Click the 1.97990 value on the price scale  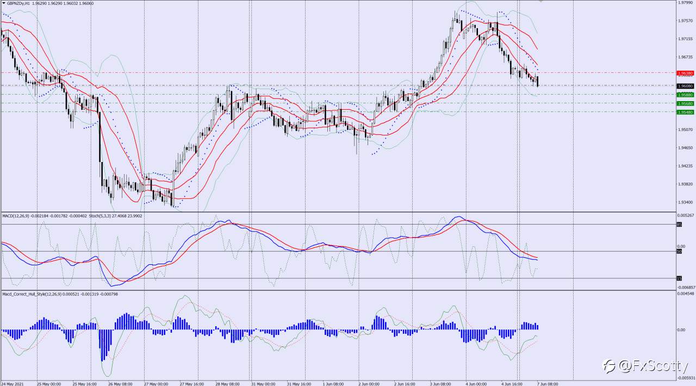[686, 3]
